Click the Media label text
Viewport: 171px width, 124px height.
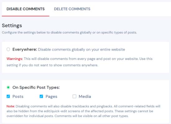click(85, 96)
